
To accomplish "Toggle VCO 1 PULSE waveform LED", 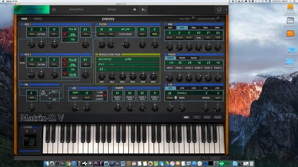I will (65, 30).
